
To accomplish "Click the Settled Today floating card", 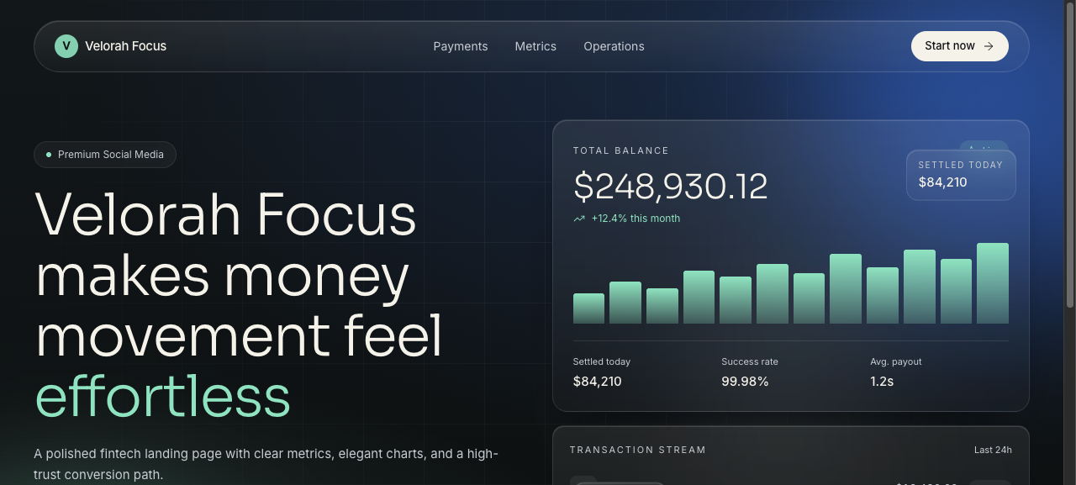I will pos(961,175).
